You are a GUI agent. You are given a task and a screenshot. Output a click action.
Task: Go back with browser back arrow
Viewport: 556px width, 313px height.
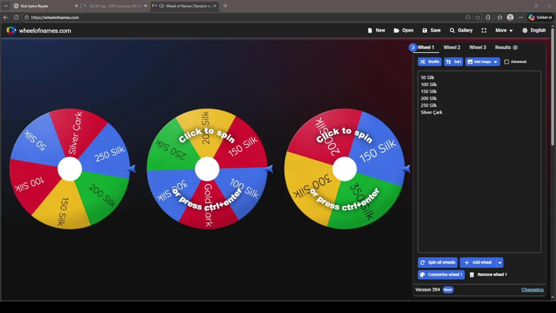click(x=6, y=17)
